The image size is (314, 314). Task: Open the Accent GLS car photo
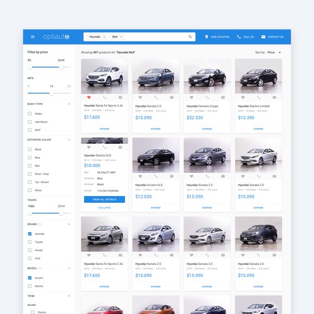tap(156, 155)
